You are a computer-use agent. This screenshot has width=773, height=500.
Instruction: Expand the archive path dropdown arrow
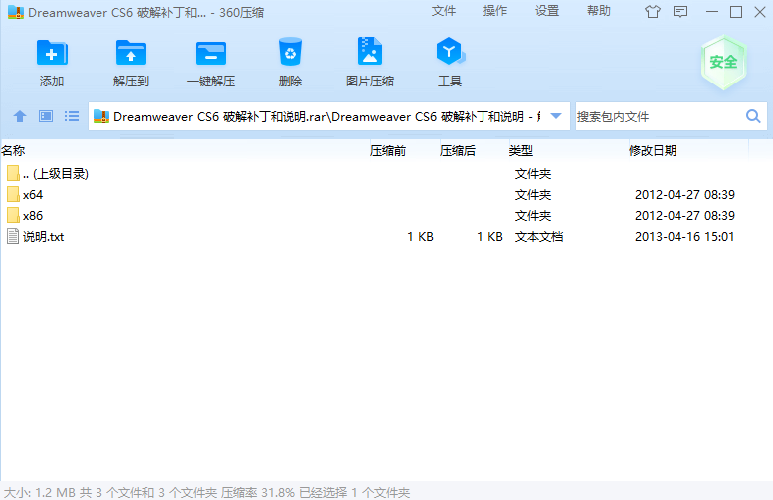(556, 116)
